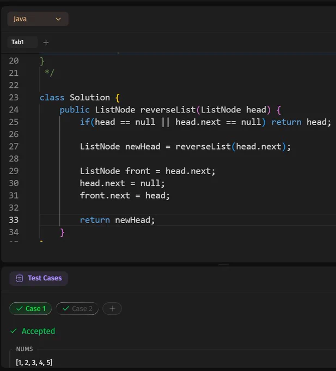Click line number 23 in the gutter
The width and height of the screenshot is (336, 371).
coord(14,98)
